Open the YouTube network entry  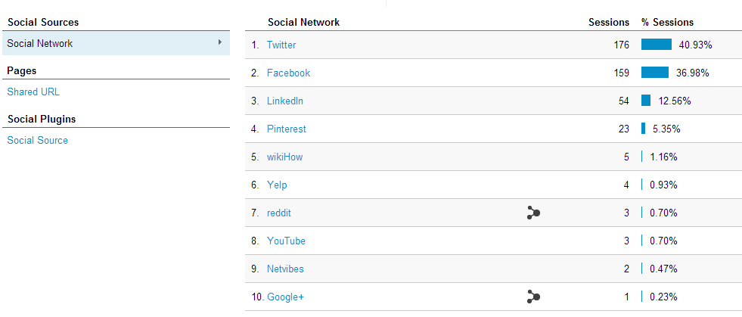286,241
